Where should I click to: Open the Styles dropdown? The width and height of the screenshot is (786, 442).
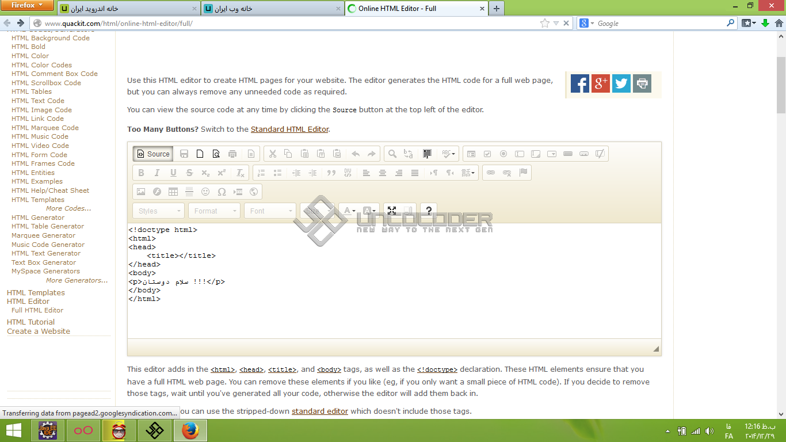click(x=159, y=211)
